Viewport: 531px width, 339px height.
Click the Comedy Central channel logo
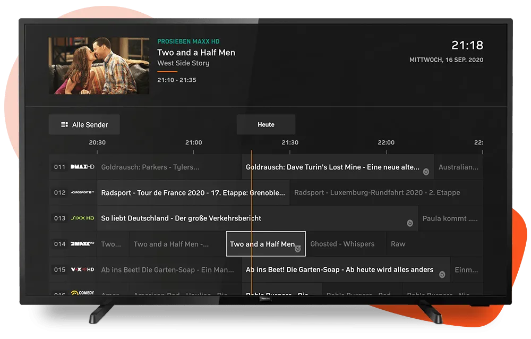point(82,293)
